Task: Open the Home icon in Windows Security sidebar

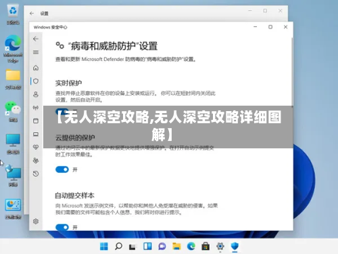Action: (x=36, y=68)
